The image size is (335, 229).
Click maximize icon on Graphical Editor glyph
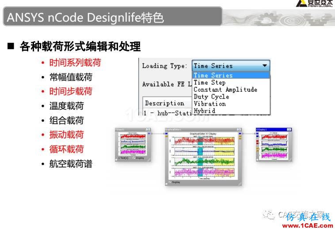239,130
